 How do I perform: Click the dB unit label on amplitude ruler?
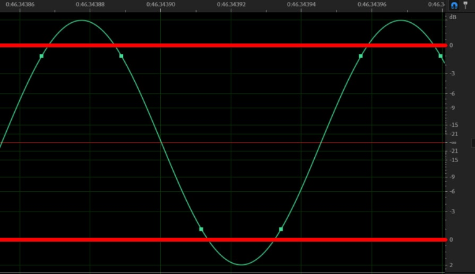coord(453,17)
